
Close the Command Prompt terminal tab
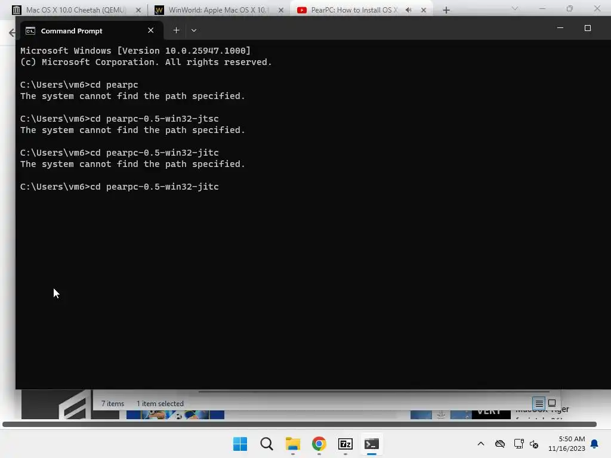click(x=151, y=30)
